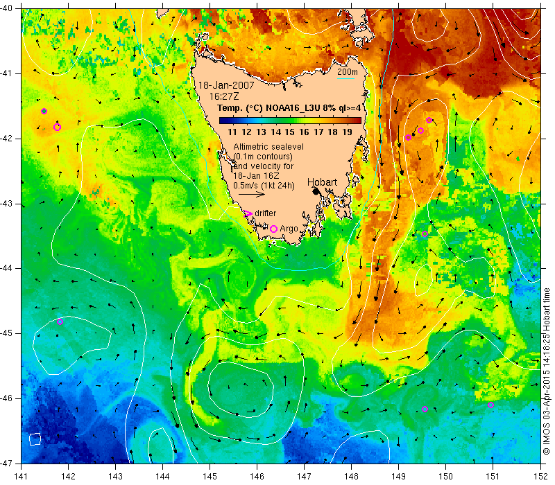Viewport: 555px width, 485px height.
Task: Click the temperature color bar
Action: pos(290,121)
